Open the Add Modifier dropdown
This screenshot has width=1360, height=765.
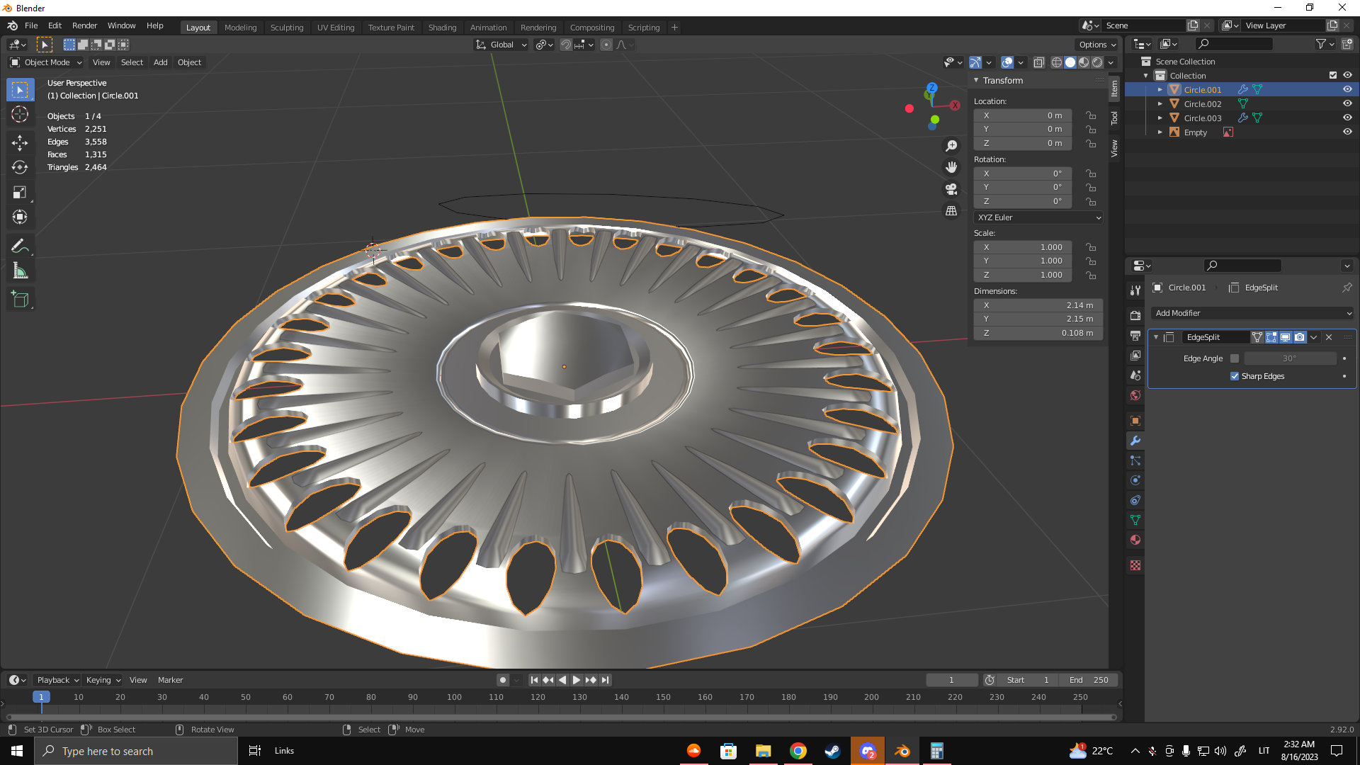(x=1252, y=313)
